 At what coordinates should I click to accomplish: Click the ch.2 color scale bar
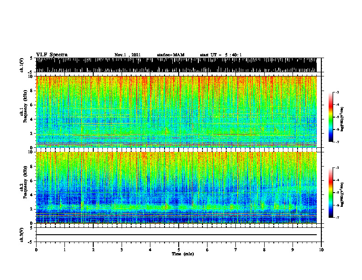330,193
